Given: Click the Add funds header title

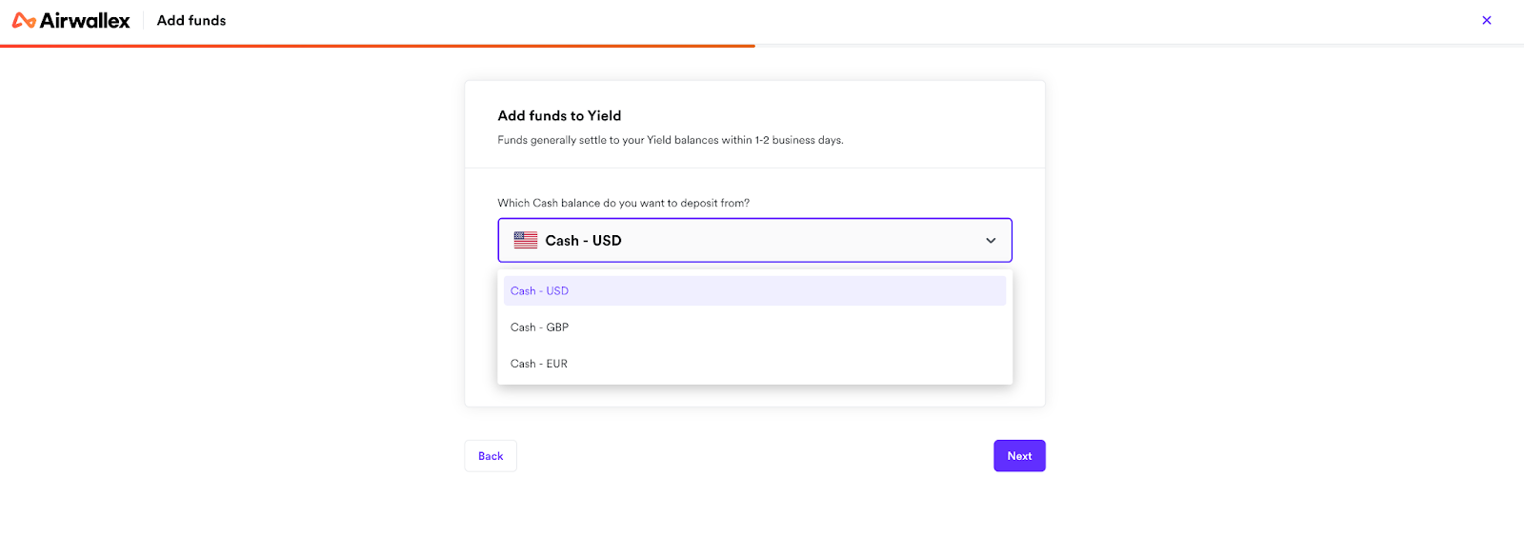Looking at the screenshot, I should click(x=191, y=20).
